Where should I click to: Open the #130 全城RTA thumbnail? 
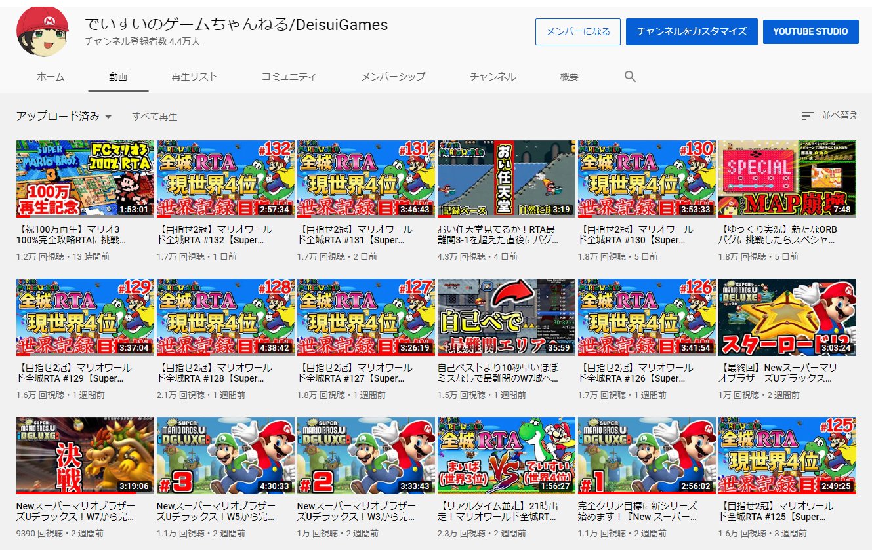[647, 178]
